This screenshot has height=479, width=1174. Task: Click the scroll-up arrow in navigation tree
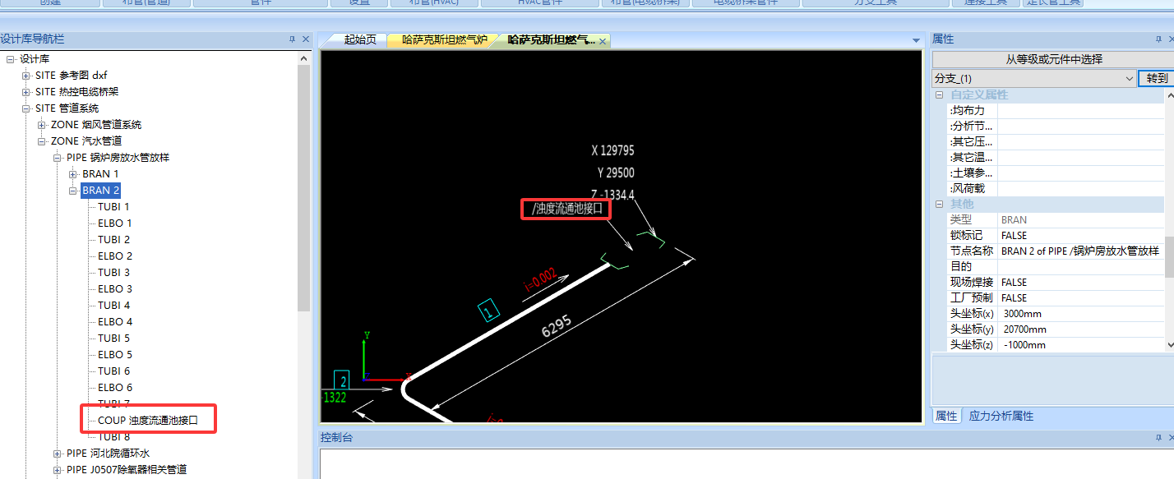tap(304, 59)
